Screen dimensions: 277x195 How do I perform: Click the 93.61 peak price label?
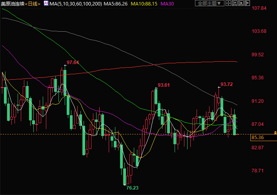tap(164, 85)
